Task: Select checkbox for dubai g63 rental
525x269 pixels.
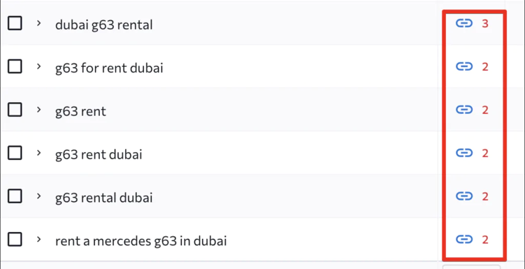Action: [15, 24]
